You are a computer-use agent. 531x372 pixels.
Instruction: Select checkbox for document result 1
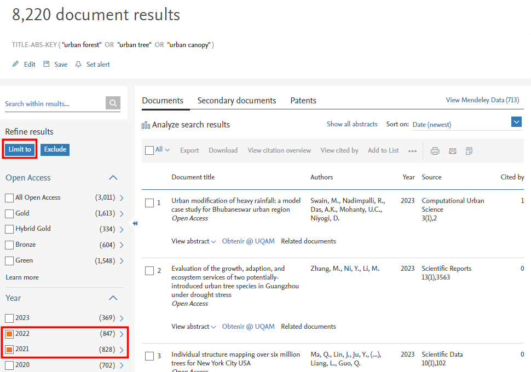[149, 203]
